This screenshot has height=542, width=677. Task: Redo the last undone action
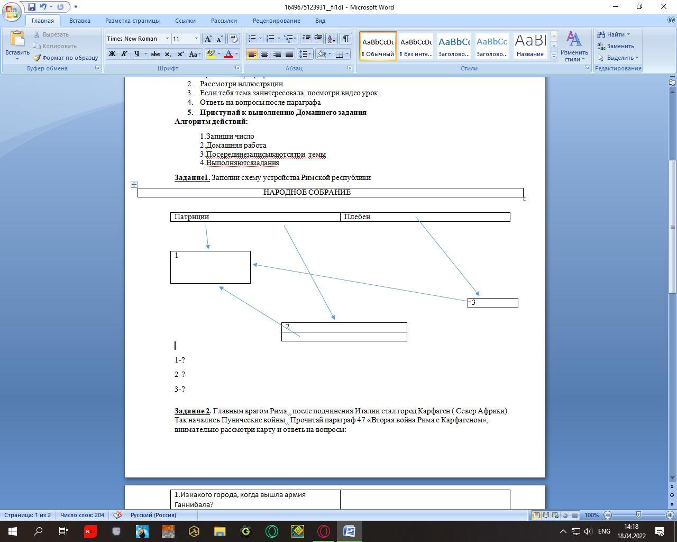tap(60, 7)
